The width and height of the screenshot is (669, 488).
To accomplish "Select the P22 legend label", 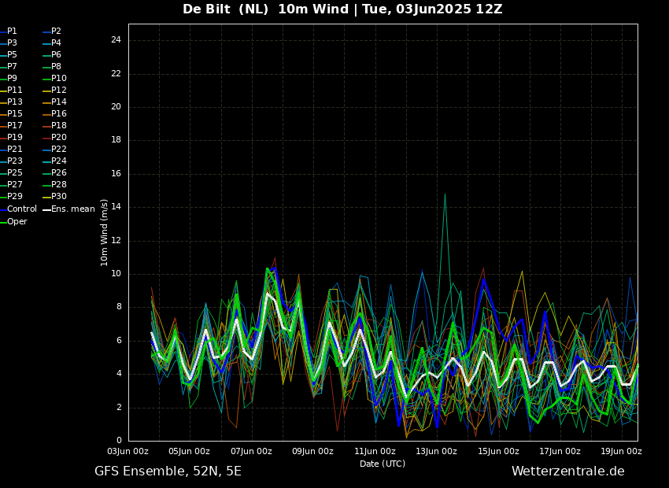I will (x=59, y=150).
